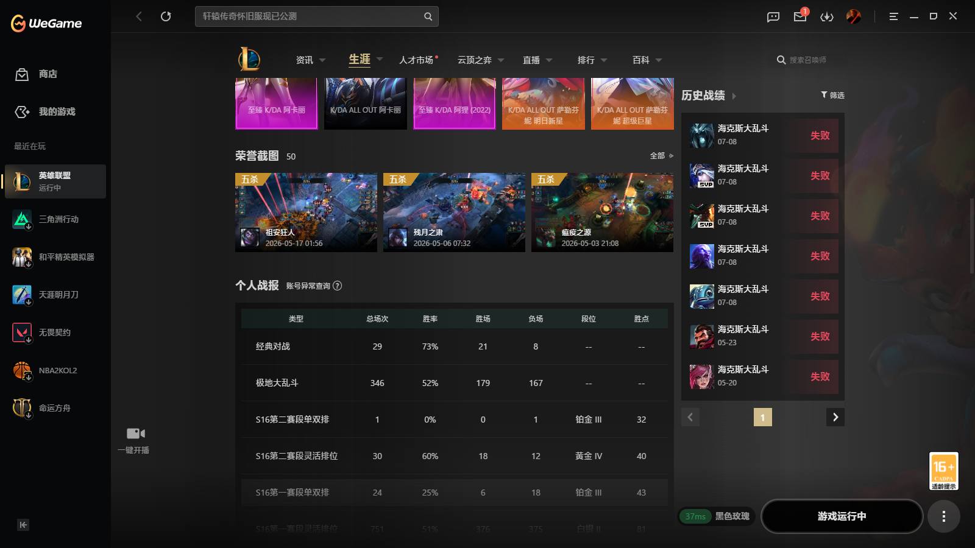Refresh the page with reload icon
The width and height of the screenshot is (975, 548).
(x=166, y=16)
